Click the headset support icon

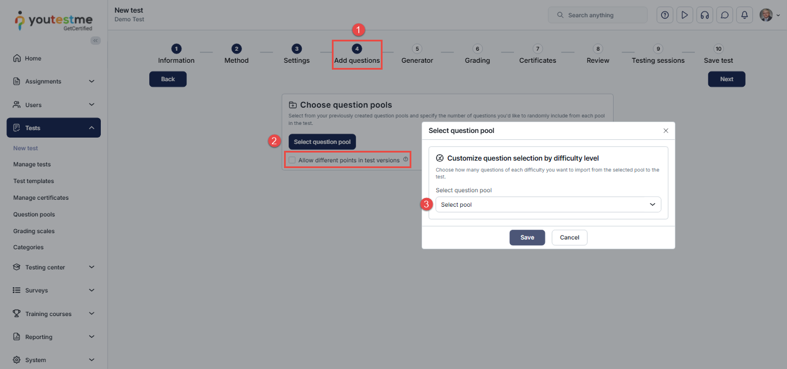[705, 15]
